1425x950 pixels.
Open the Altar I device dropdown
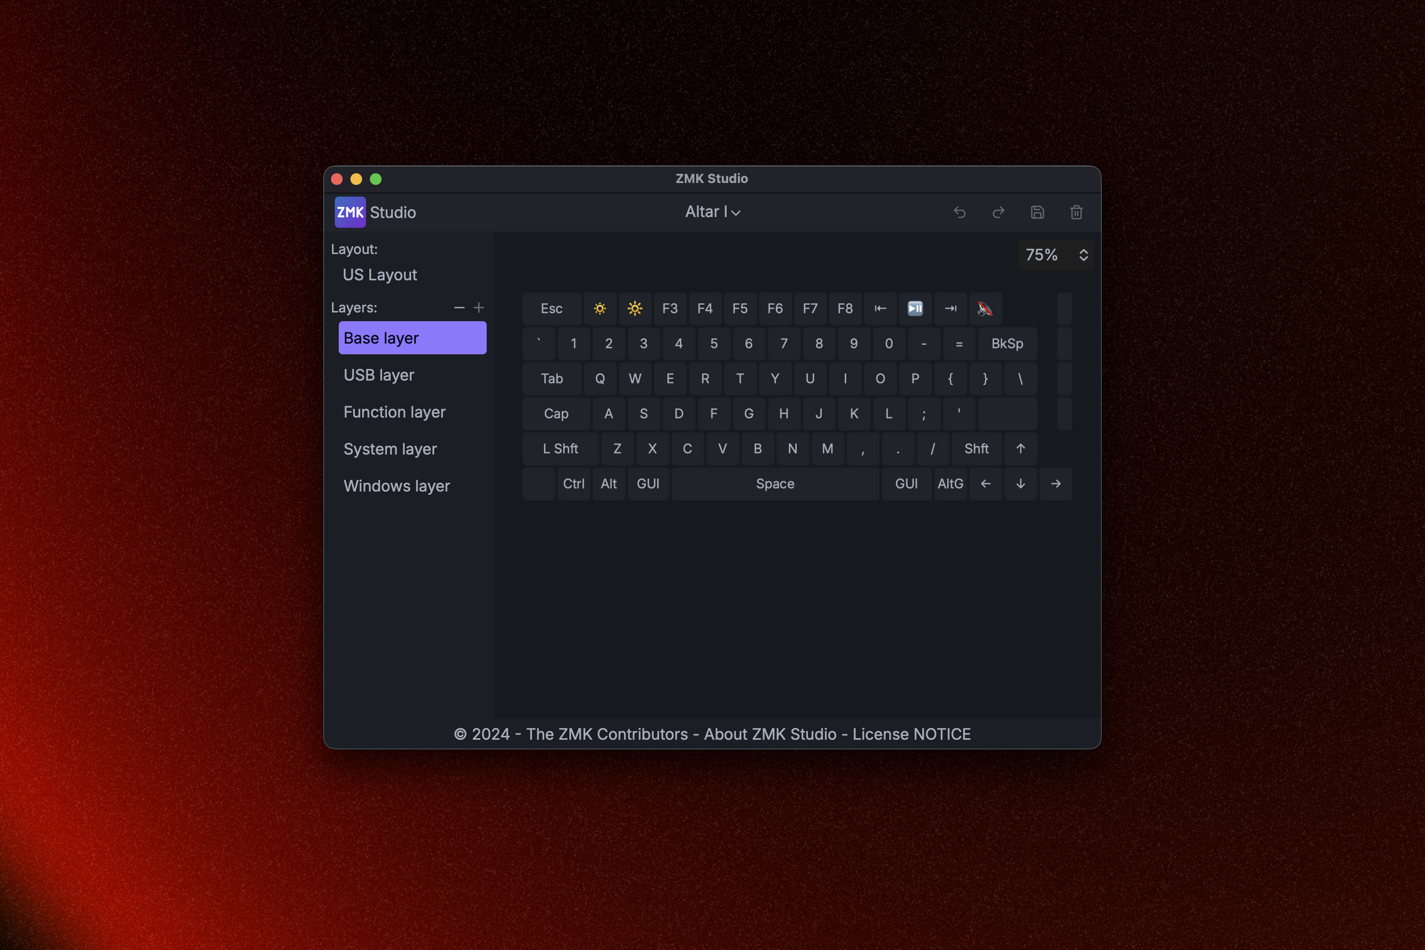pyautogui.click(x=712, y=212)
